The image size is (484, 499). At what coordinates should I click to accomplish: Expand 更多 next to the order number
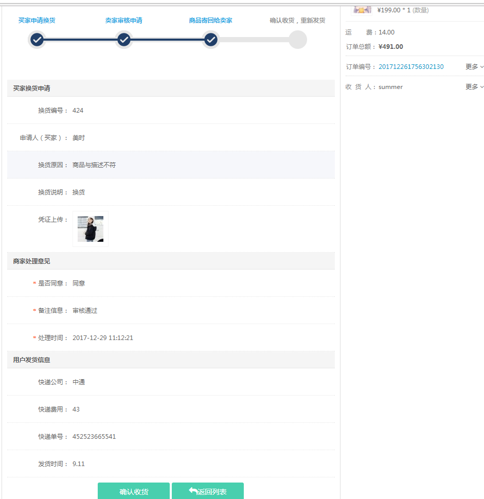474,67
